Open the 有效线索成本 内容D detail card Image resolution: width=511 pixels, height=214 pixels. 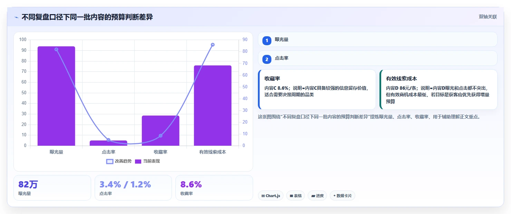click(438, 89)
